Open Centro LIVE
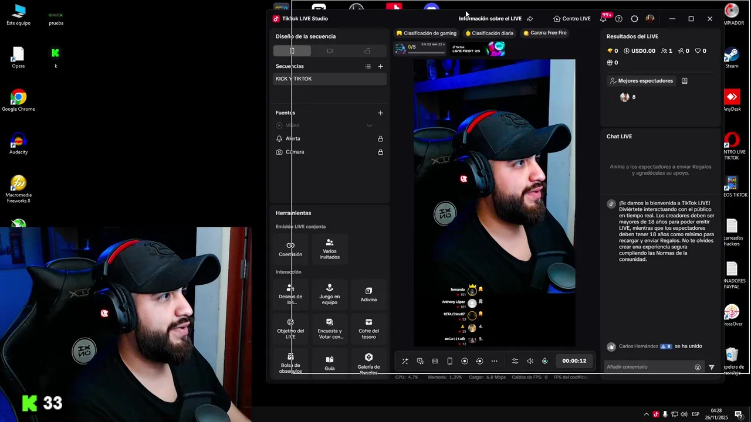The height and width of the screenshot is (422, 751). pyautogui.click(x=572, y=19)
